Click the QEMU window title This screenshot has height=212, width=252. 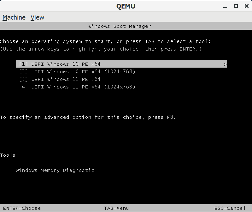[126, 6]
